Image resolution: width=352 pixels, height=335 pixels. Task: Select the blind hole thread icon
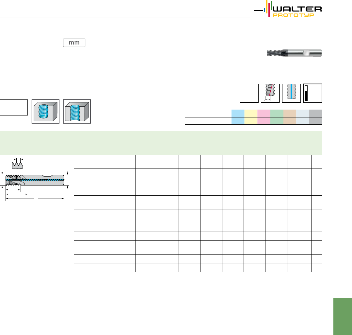tap(46, 112)
